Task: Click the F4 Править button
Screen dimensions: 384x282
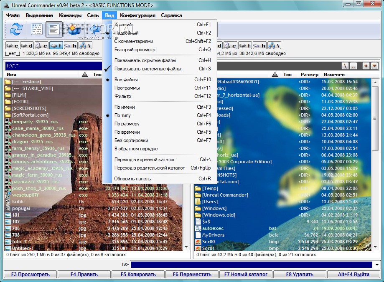Action: pos(84,274)
